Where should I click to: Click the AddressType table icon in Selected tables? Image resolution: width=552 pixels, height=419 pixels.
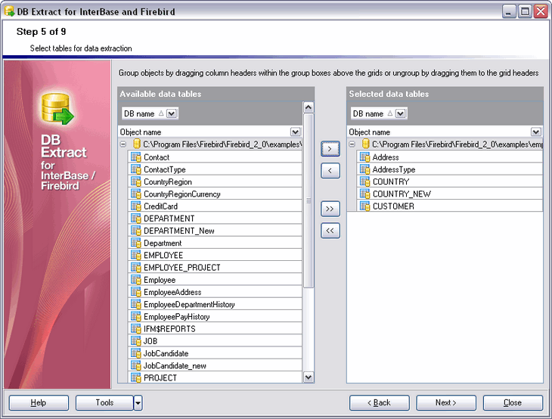(365, 169)
